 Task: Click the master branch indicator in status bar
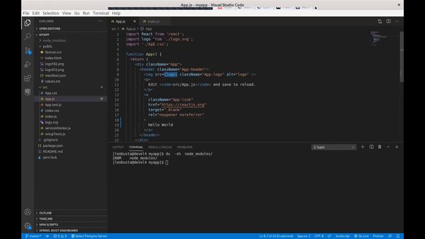coord(33,236)
